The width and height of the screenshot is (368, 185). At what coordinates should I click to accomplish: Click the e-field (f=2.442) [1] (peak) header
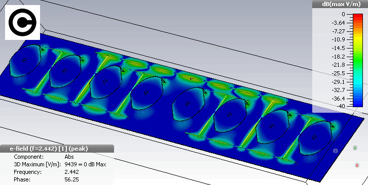[49, 149]
